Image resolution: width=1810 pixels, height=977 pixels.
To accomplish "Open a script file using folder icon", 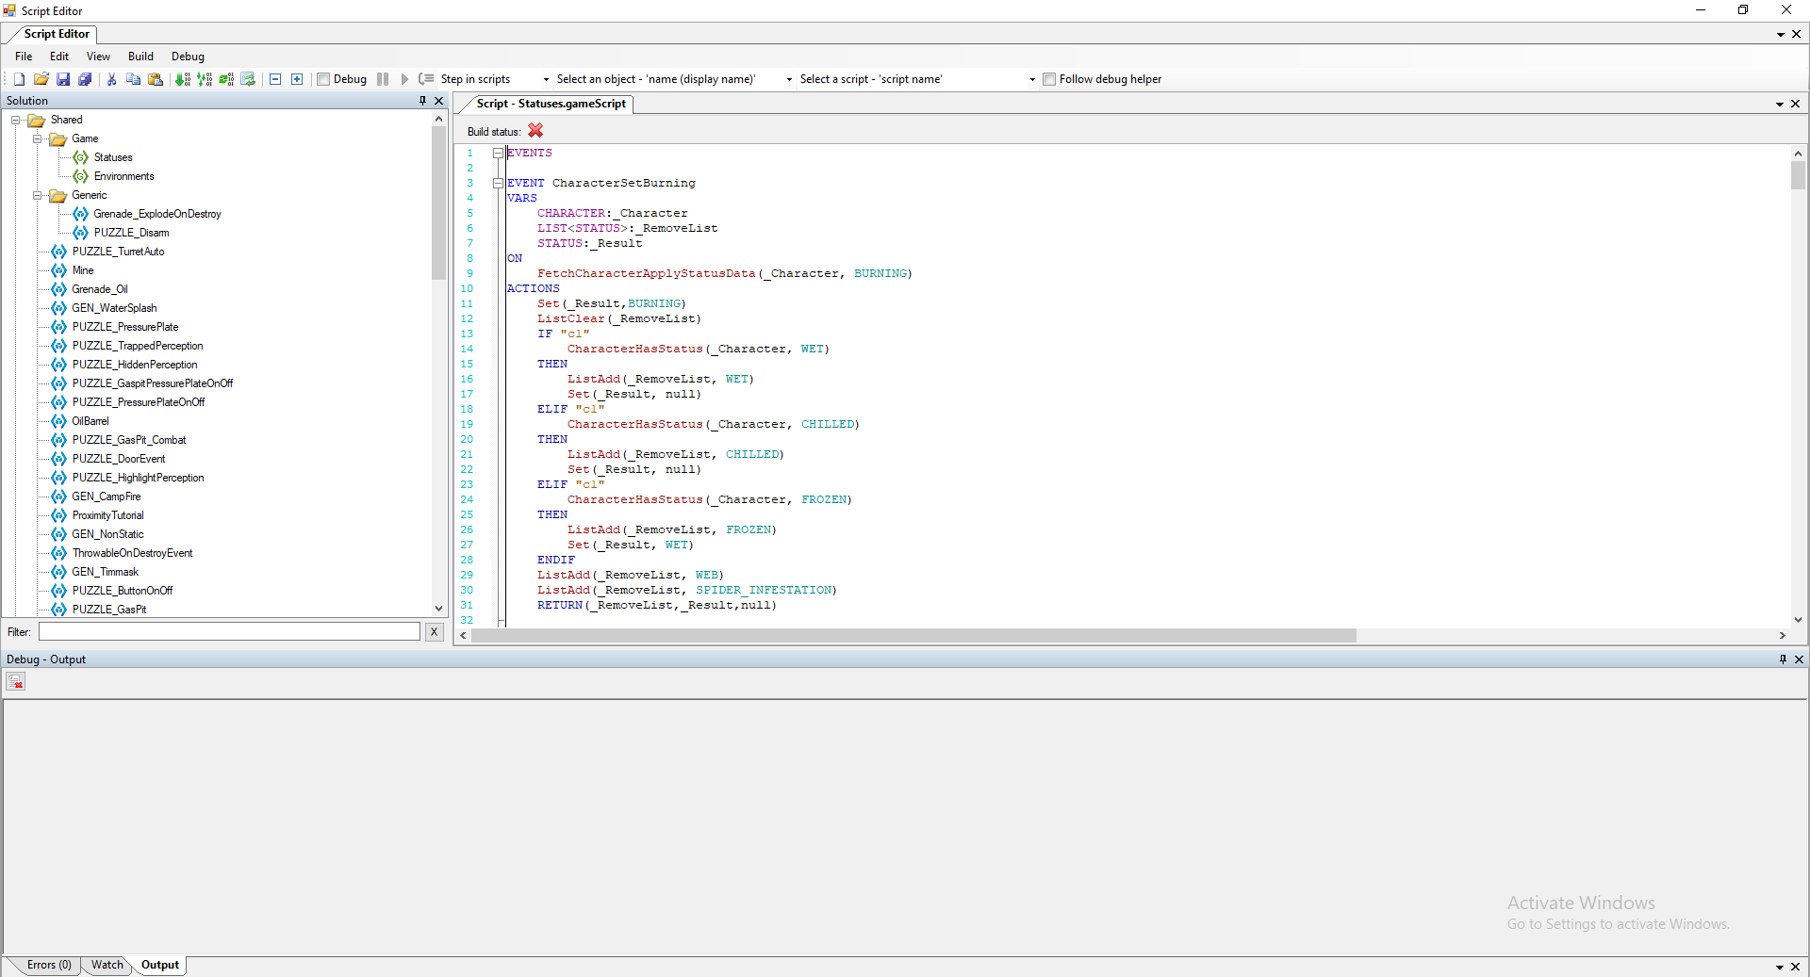I will pos(41,79).
